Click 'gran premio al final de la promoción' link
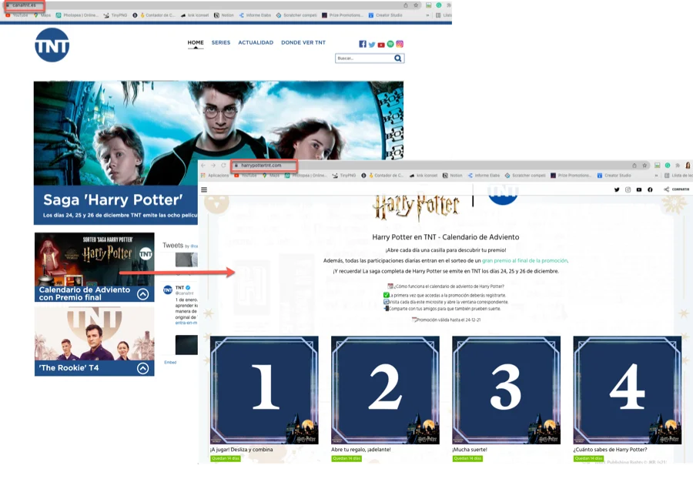The height and width of the screenshot is (479, 693). tap(524, 261)
